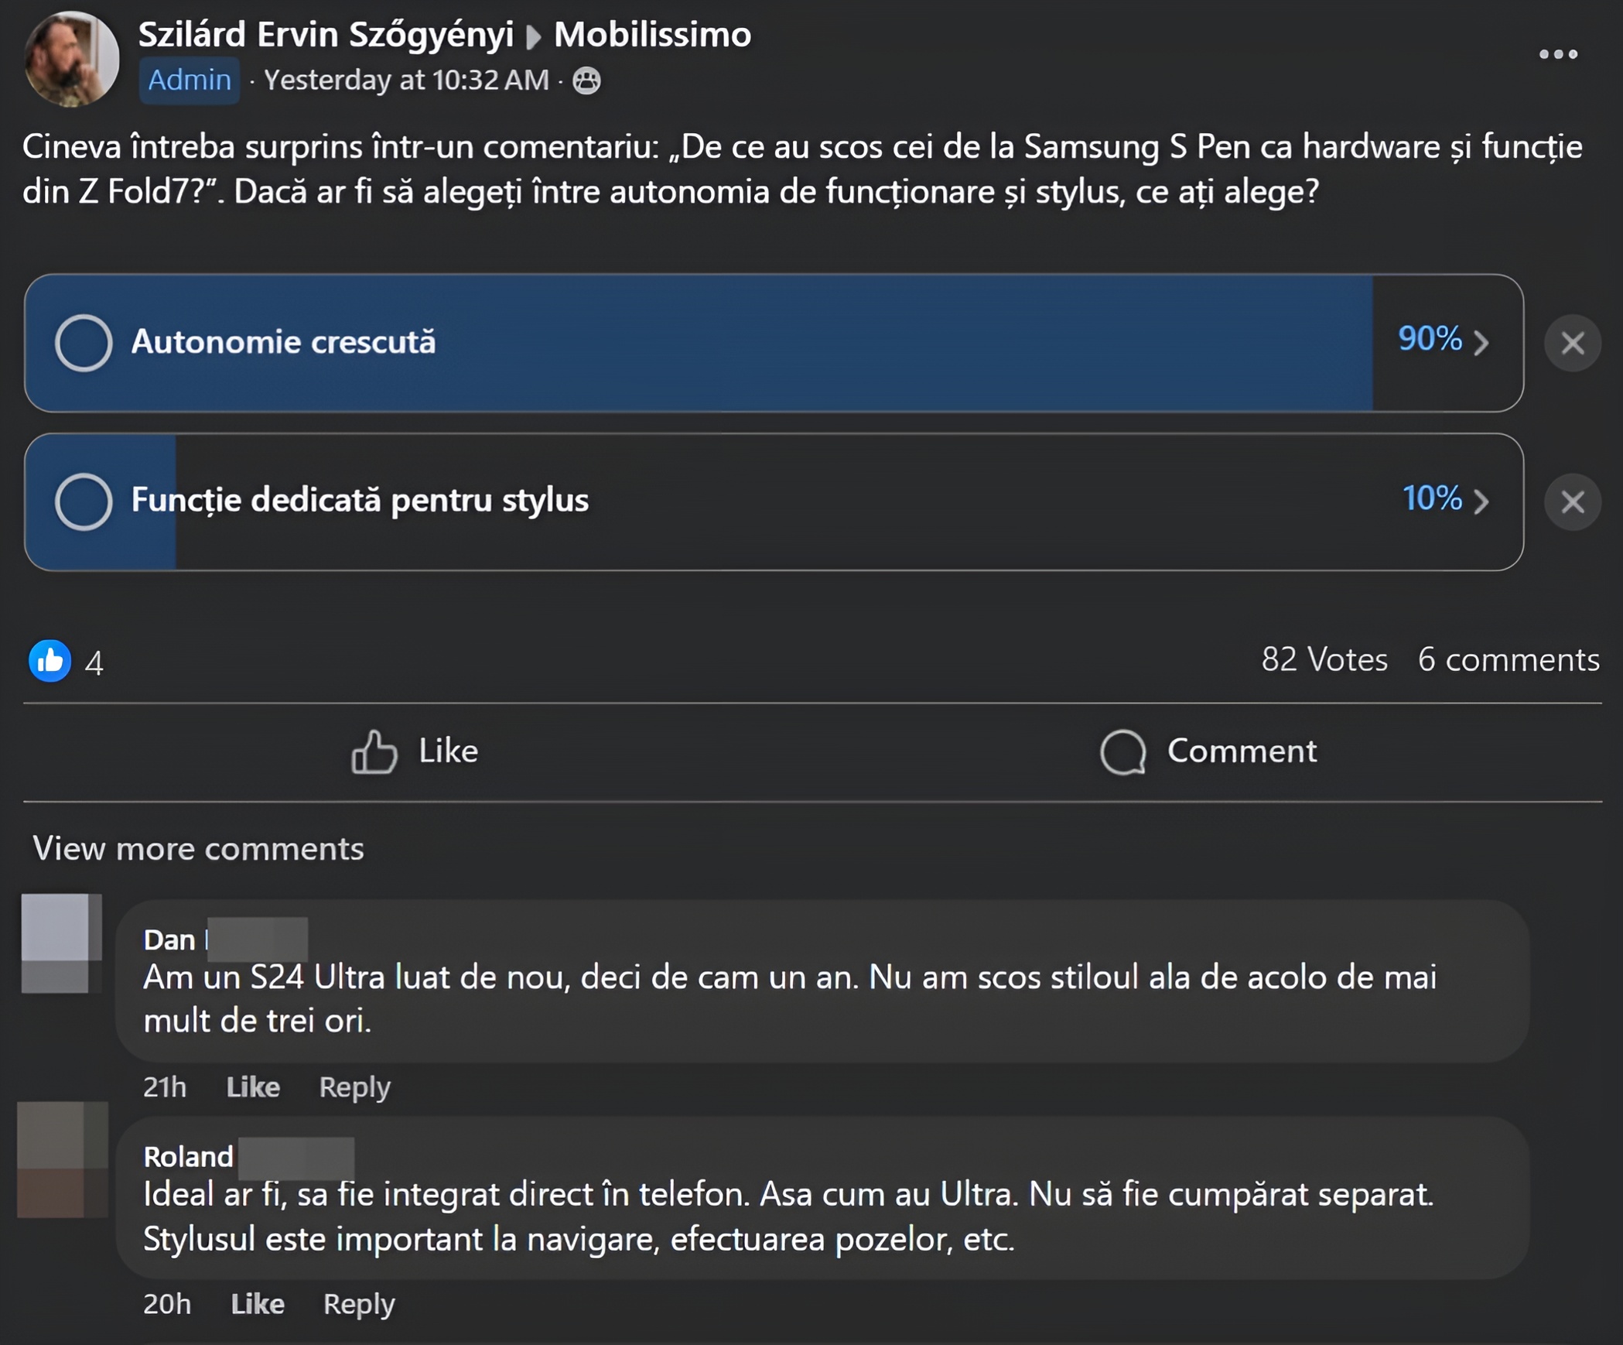Open the 6 comments link
This screenshot has height=1345, width=1623.
[1508, 660]
